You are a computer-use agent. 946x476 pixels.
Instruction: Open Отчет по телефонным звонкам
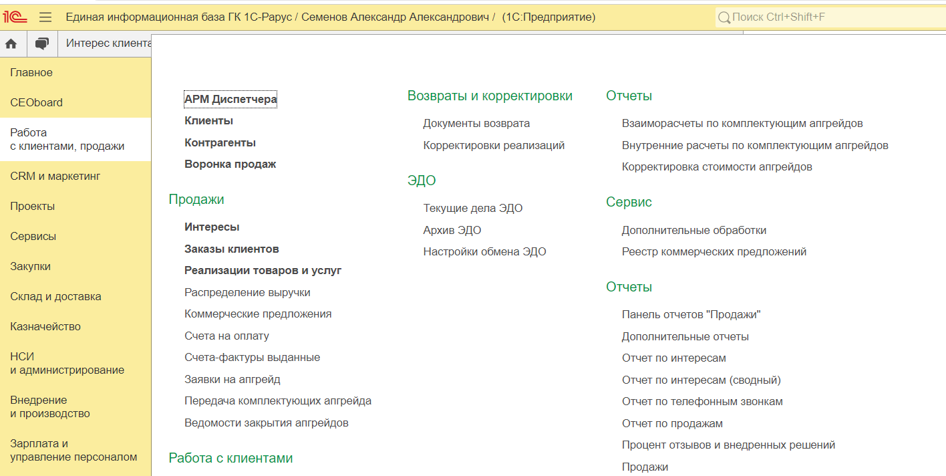tap(702, 401)
